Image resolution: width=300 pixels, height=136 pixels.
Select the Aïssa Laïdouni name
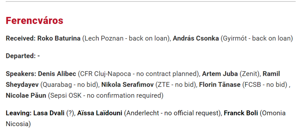click(x=99, y=113)
